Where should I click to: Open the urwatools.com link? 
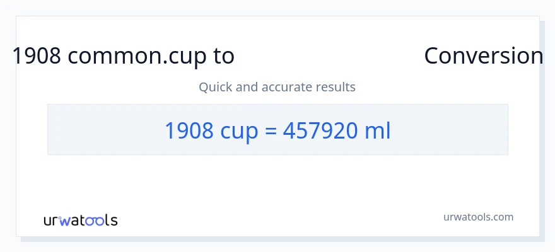pos(478,217)
